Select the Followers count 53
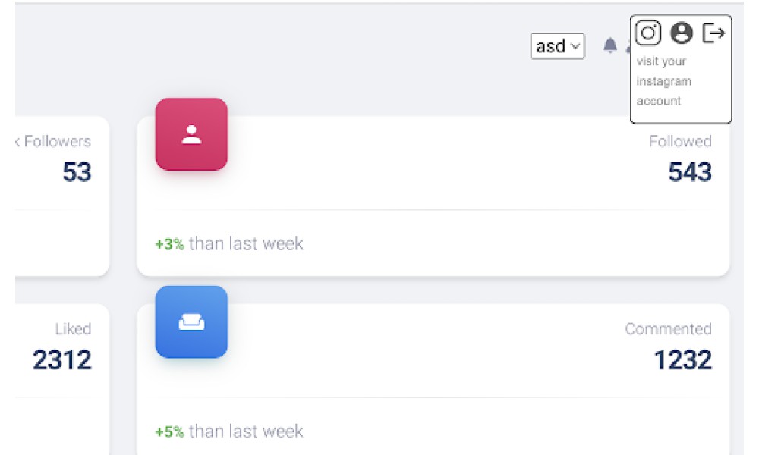The width and height of the screenshot is (759, 455). coord(77,172)
